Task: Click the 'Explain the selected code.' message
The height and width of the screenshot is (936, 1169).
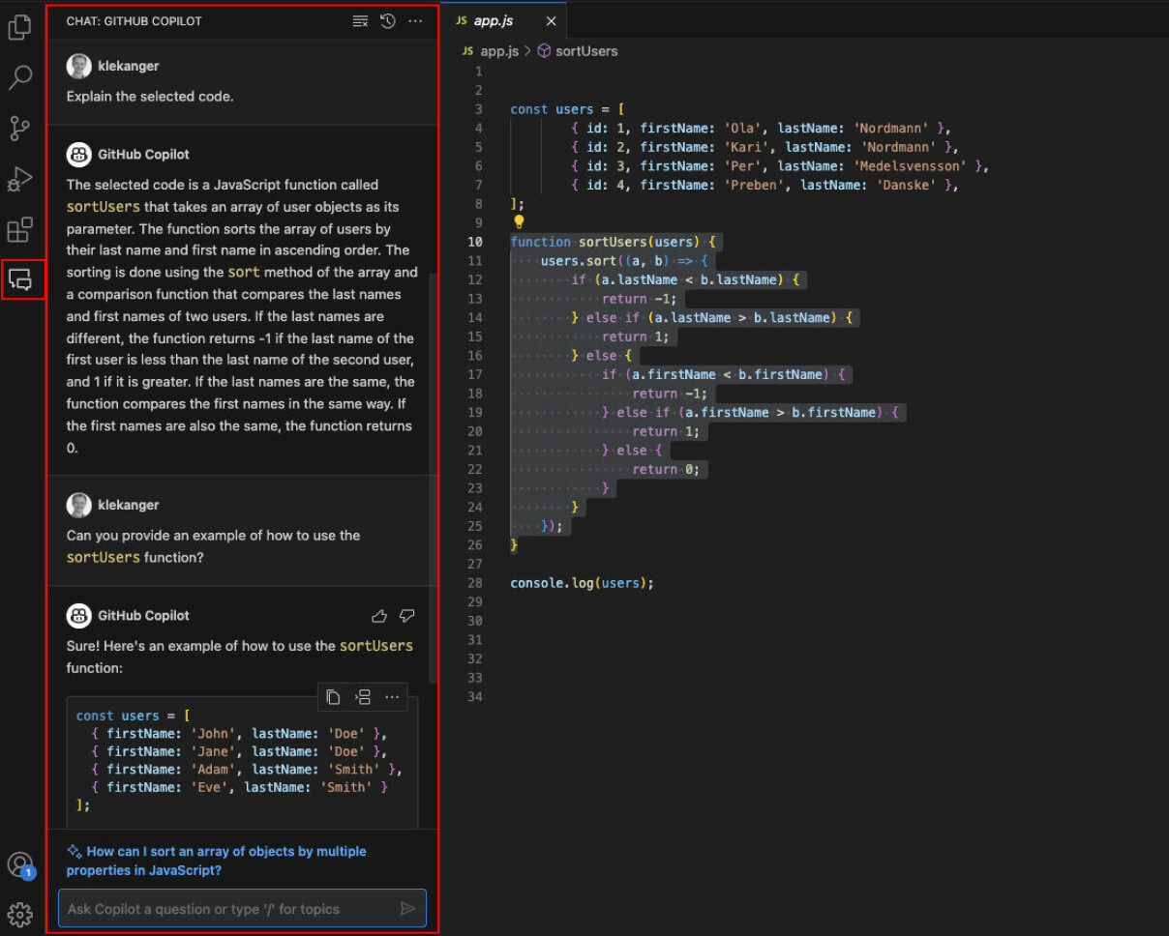Action: [150, 97]
